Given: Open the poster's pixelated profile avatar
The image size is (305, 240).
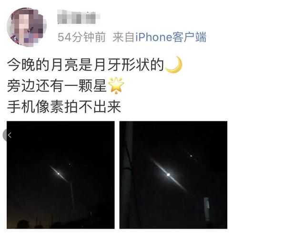Looking at the screenshot, I should (x=27, y=27).
